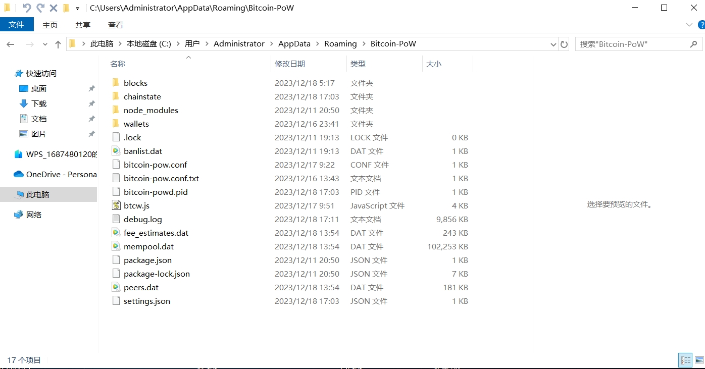
Task: Open the quick access toolbar customize dropdown
Action: [77, 9]
